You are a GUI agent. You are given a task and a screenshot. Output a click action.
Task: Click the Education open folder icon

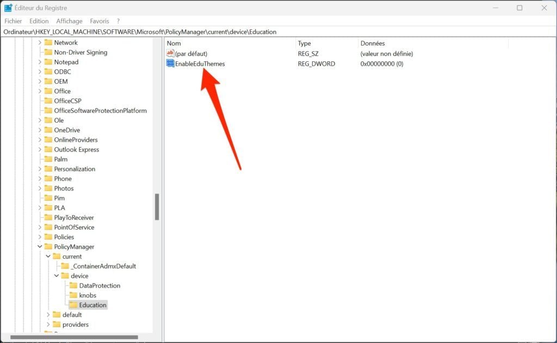(73, 305)
